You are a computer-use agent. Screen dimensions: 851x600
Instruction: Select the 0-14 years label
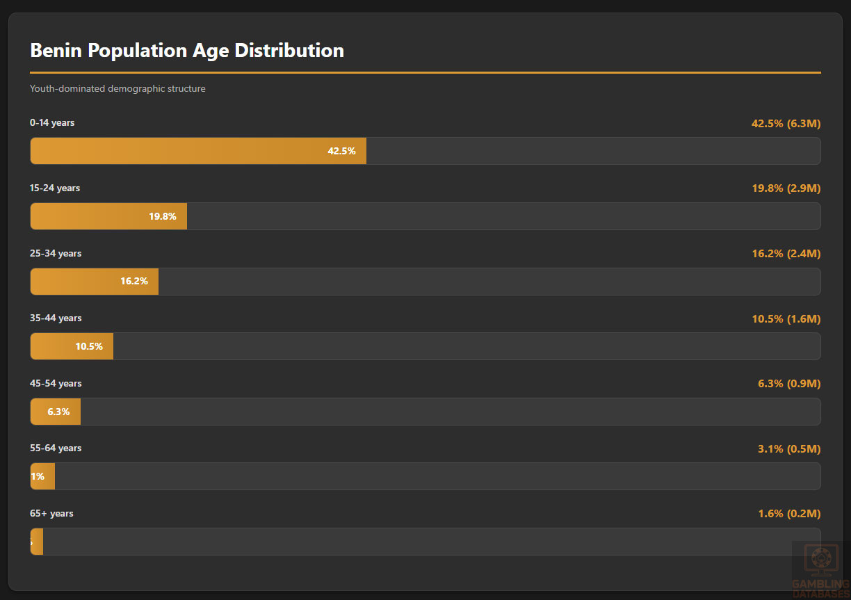pyautogui.click(x=52, y=123)
